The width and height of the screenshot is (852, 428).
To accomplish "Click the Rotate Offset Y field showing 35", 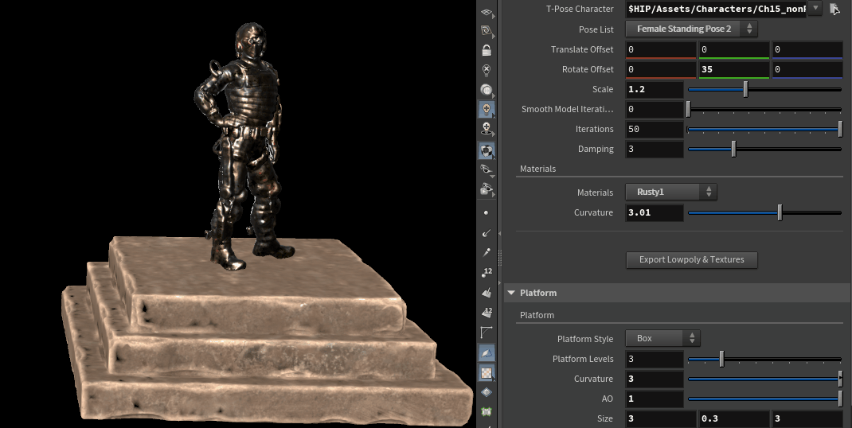I will pyautogui.click(x=733, y=69).
